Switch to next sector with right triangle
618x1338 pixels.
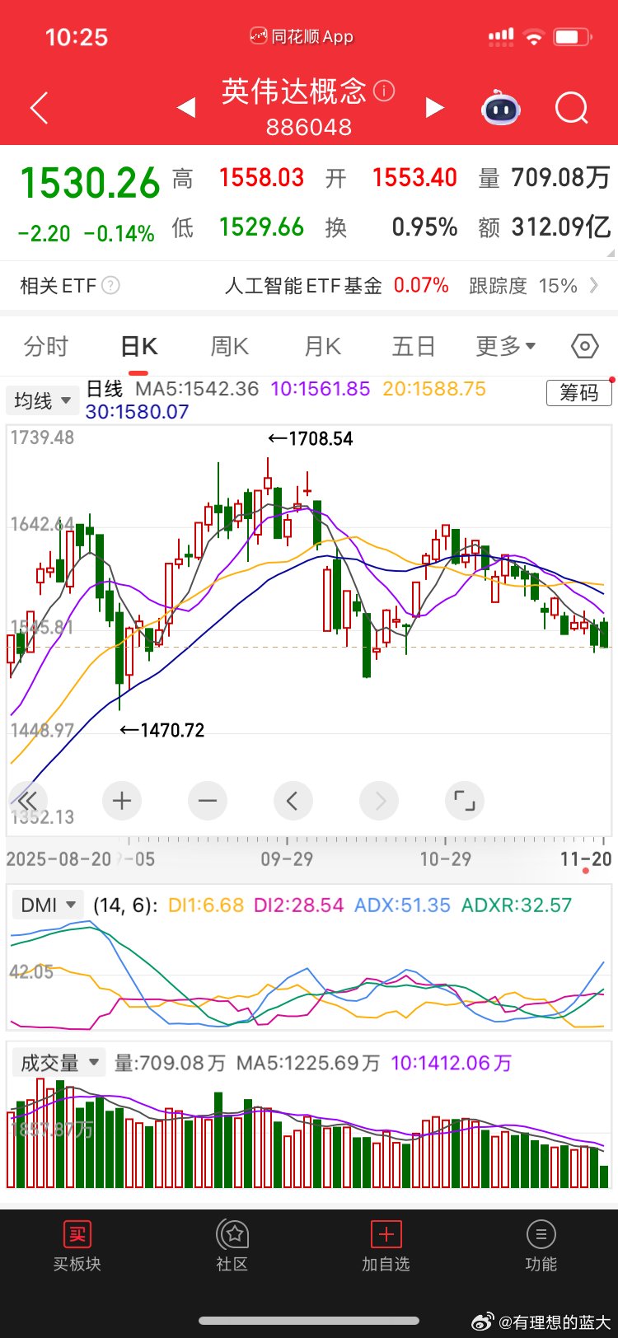click(434, 107)
